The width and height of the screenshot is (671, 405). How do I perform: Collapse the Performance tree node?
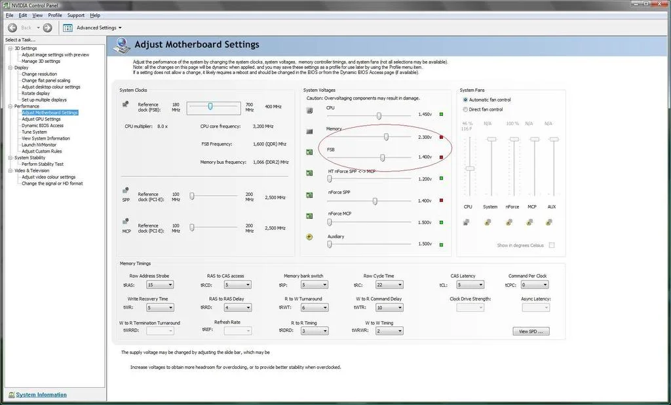10,106
